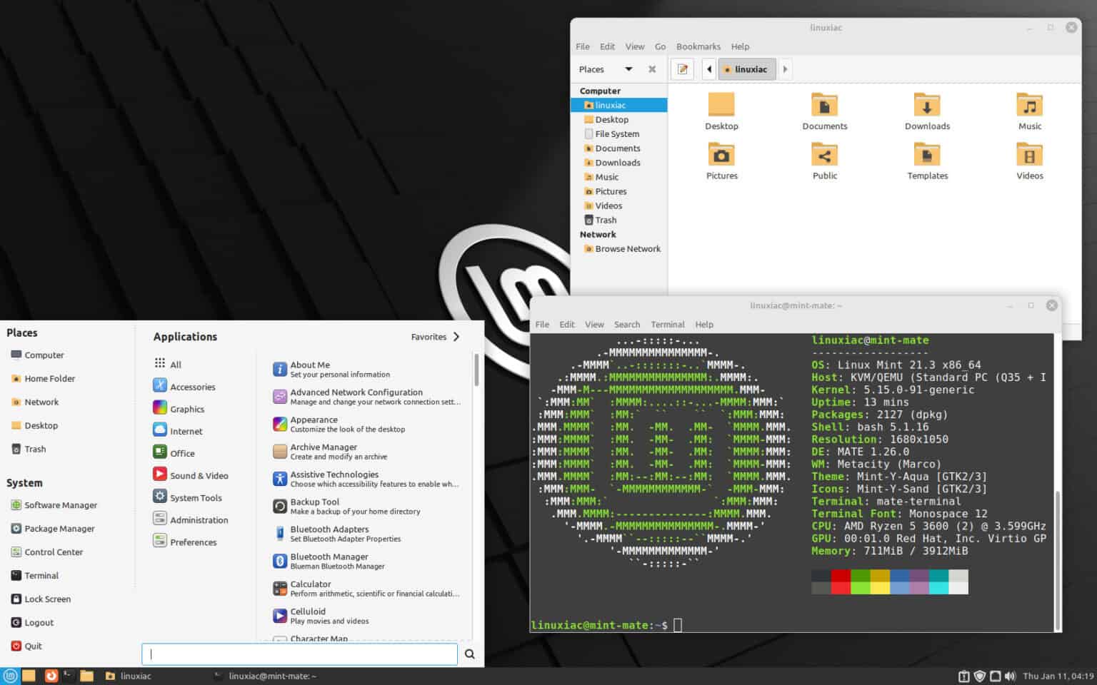This screenshot has width=1097, height=685.
Task: Open the volume control in the system tray
Action: point(1010,676)
